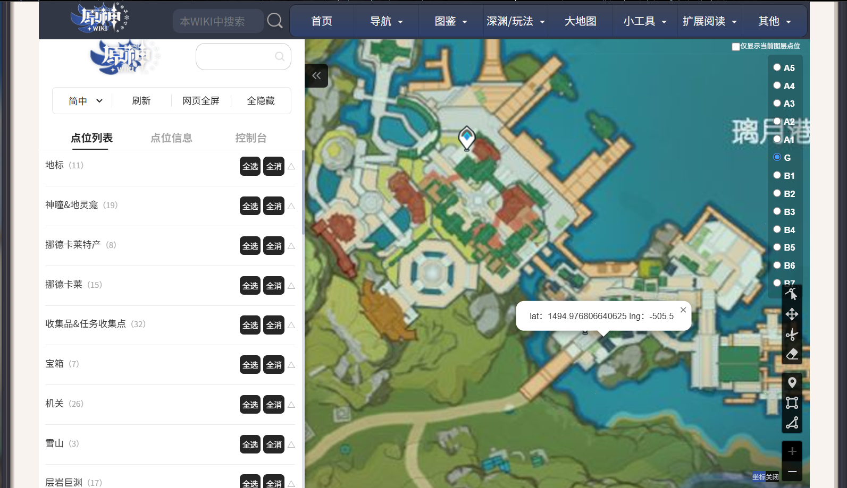Screen dimensions: 847x488
Task: Expand the 挪德卡莱特产 category triangle
Action: [291, 246]
